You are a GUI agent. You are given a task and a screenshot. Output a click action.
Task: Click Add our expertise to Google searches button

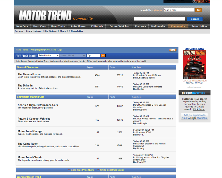194,117
